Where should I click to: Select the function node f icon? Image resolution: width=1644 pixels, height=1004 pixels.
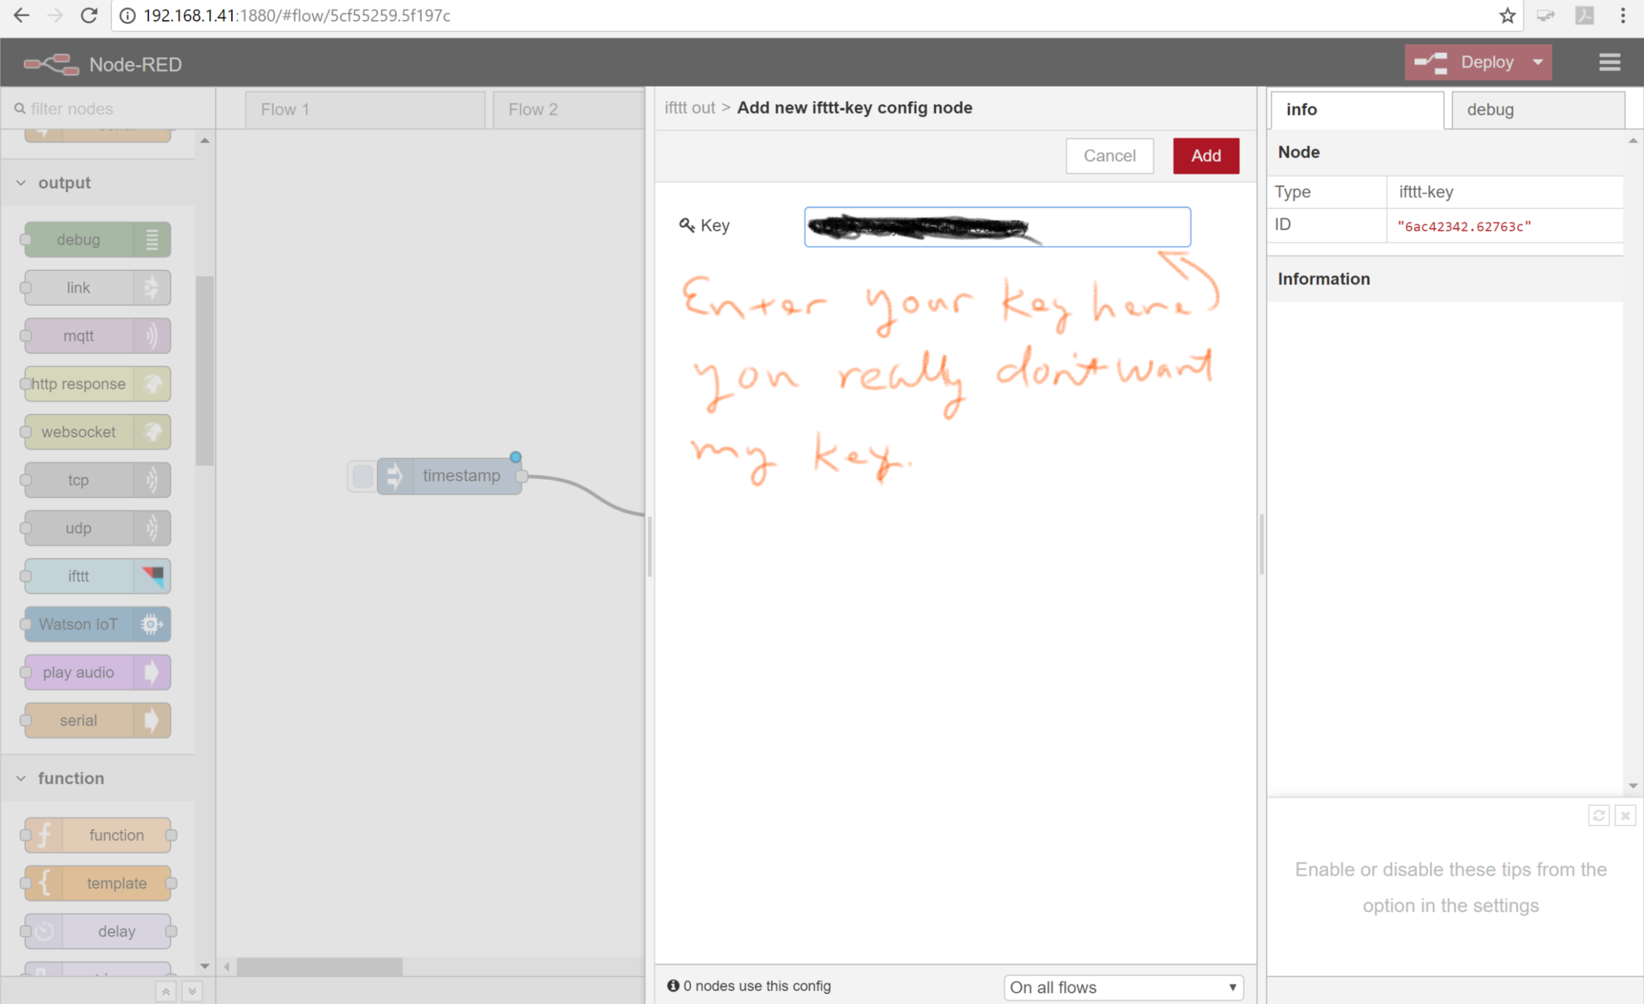(x=44, y=834)
